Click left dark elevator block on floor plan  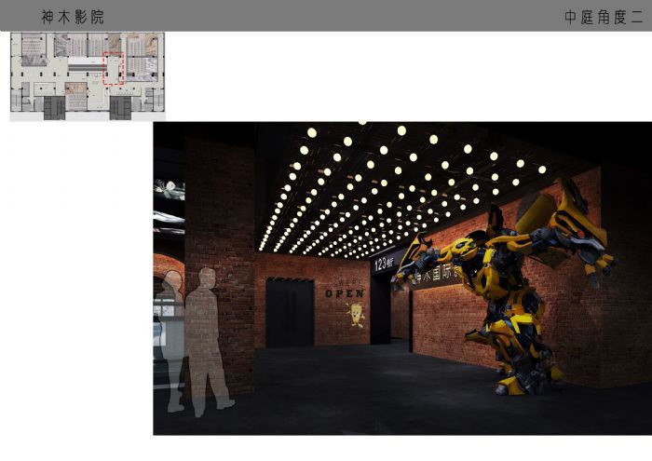point(53,107)
